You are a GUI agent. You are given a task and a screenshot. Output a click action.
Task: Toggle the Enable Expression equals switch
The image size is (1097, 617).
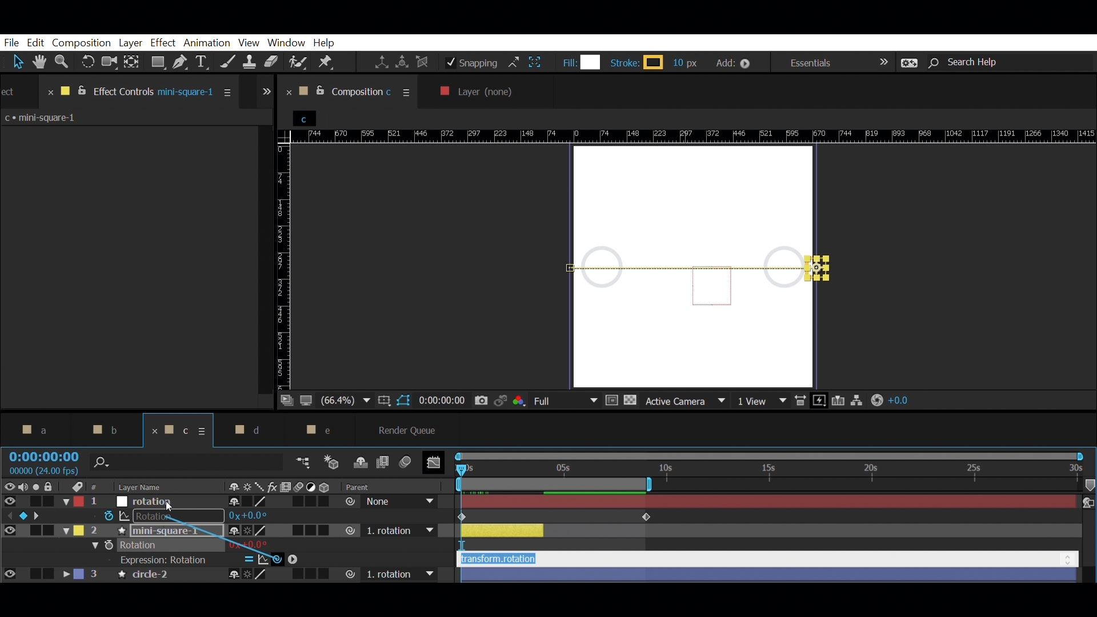click(x=249, y=560)
